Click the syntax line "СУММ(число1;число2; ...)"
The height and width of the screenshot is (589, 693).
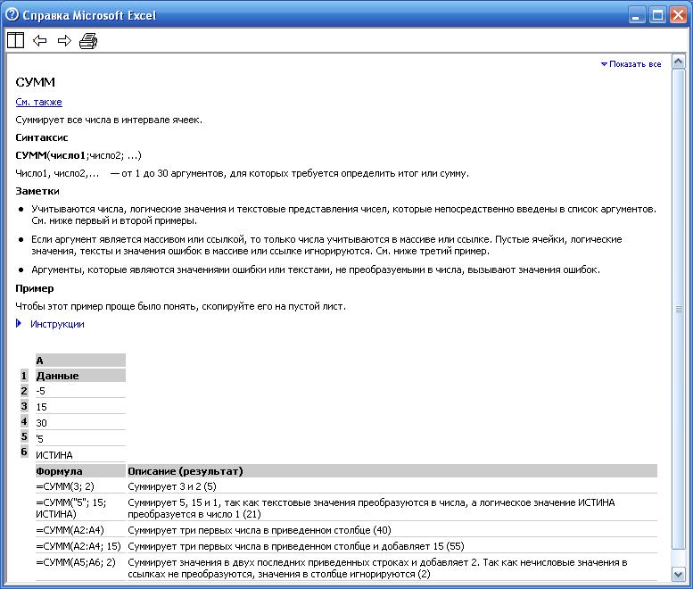pyautogui.click(x=78, y=155)
